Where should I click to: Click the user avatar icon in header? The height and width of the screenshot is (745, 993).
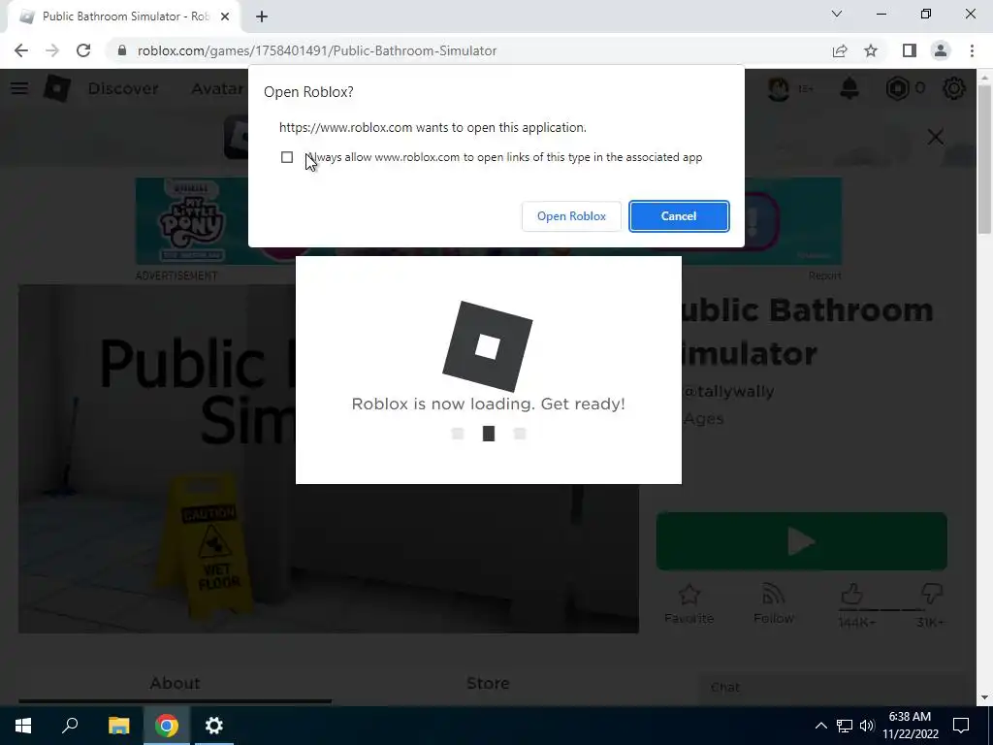click(779, 88)
